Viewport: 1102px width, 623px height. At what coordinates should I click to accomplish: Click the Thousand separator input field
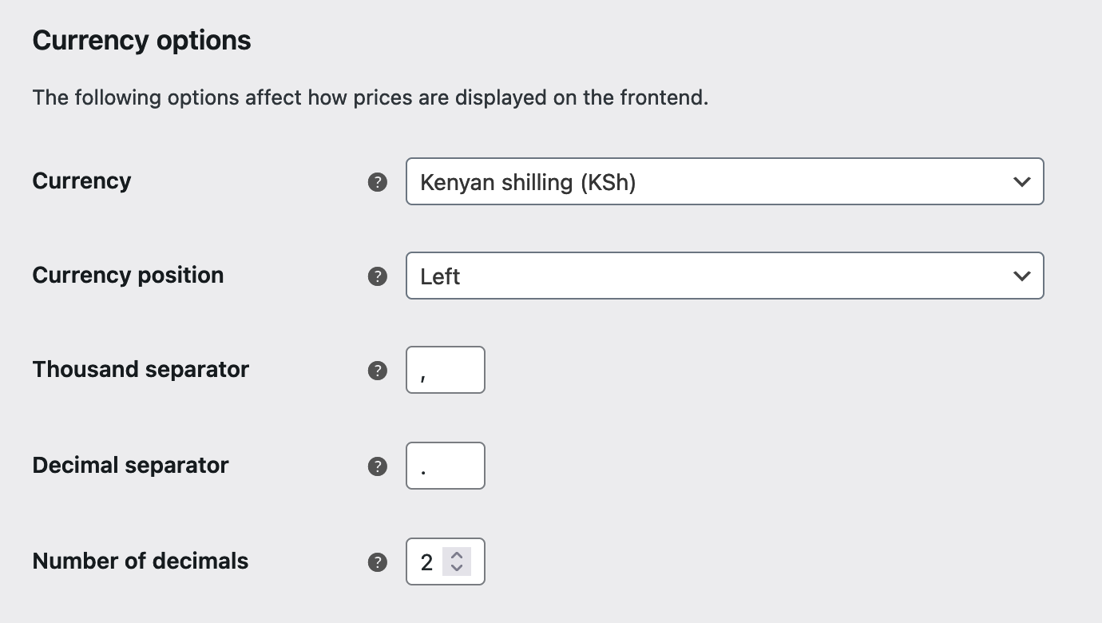[445, 370]
